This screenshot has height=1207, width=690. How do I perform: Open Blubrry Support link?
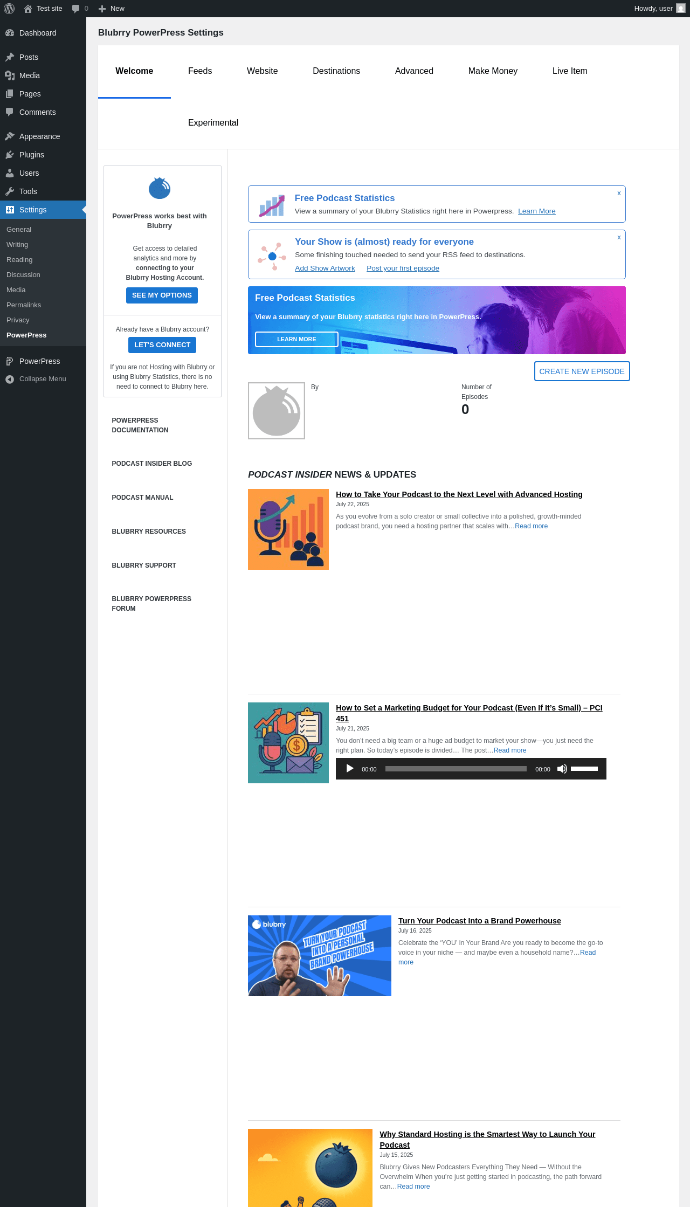[x=144, y=565]
